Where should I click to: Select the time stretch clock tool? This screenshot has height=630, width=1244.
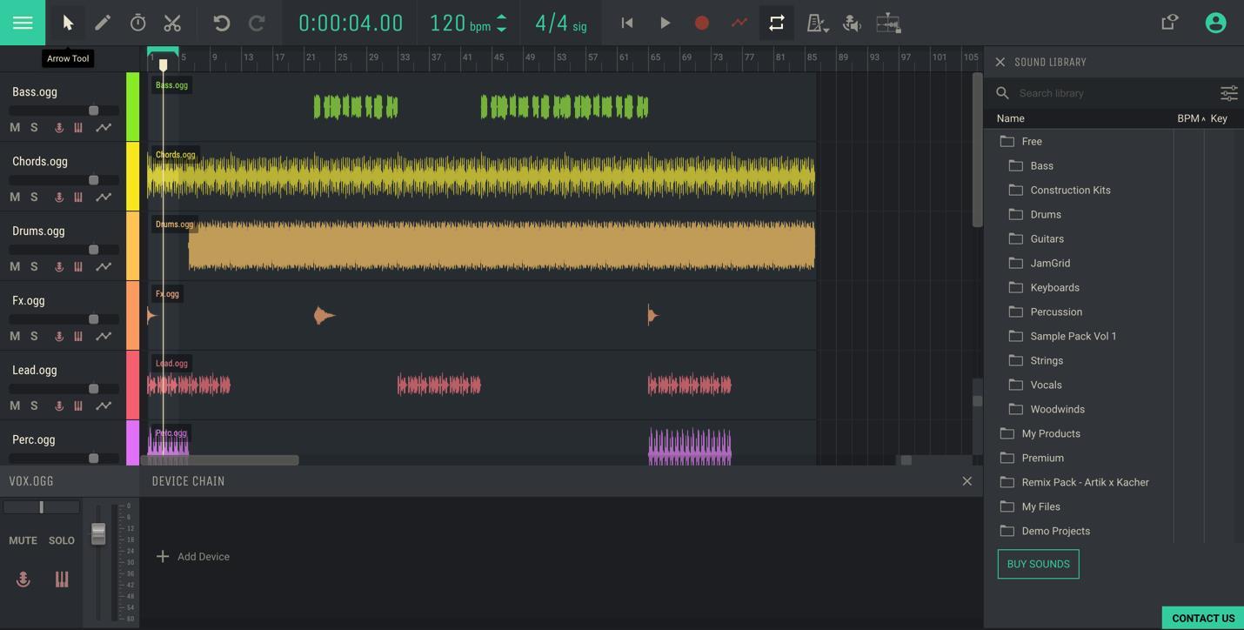point(137,23)
